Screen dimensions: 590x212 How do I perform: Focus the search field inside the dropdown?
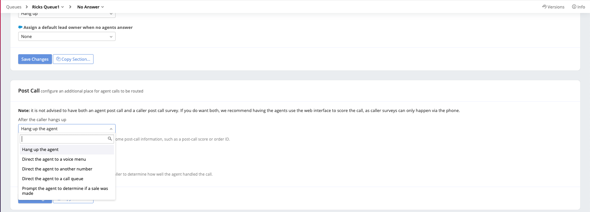(64, 139)
